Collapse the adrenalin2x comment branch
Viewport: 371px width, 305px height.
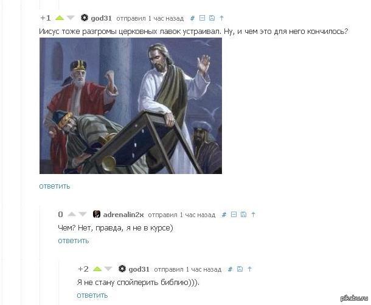coord(234,215)
